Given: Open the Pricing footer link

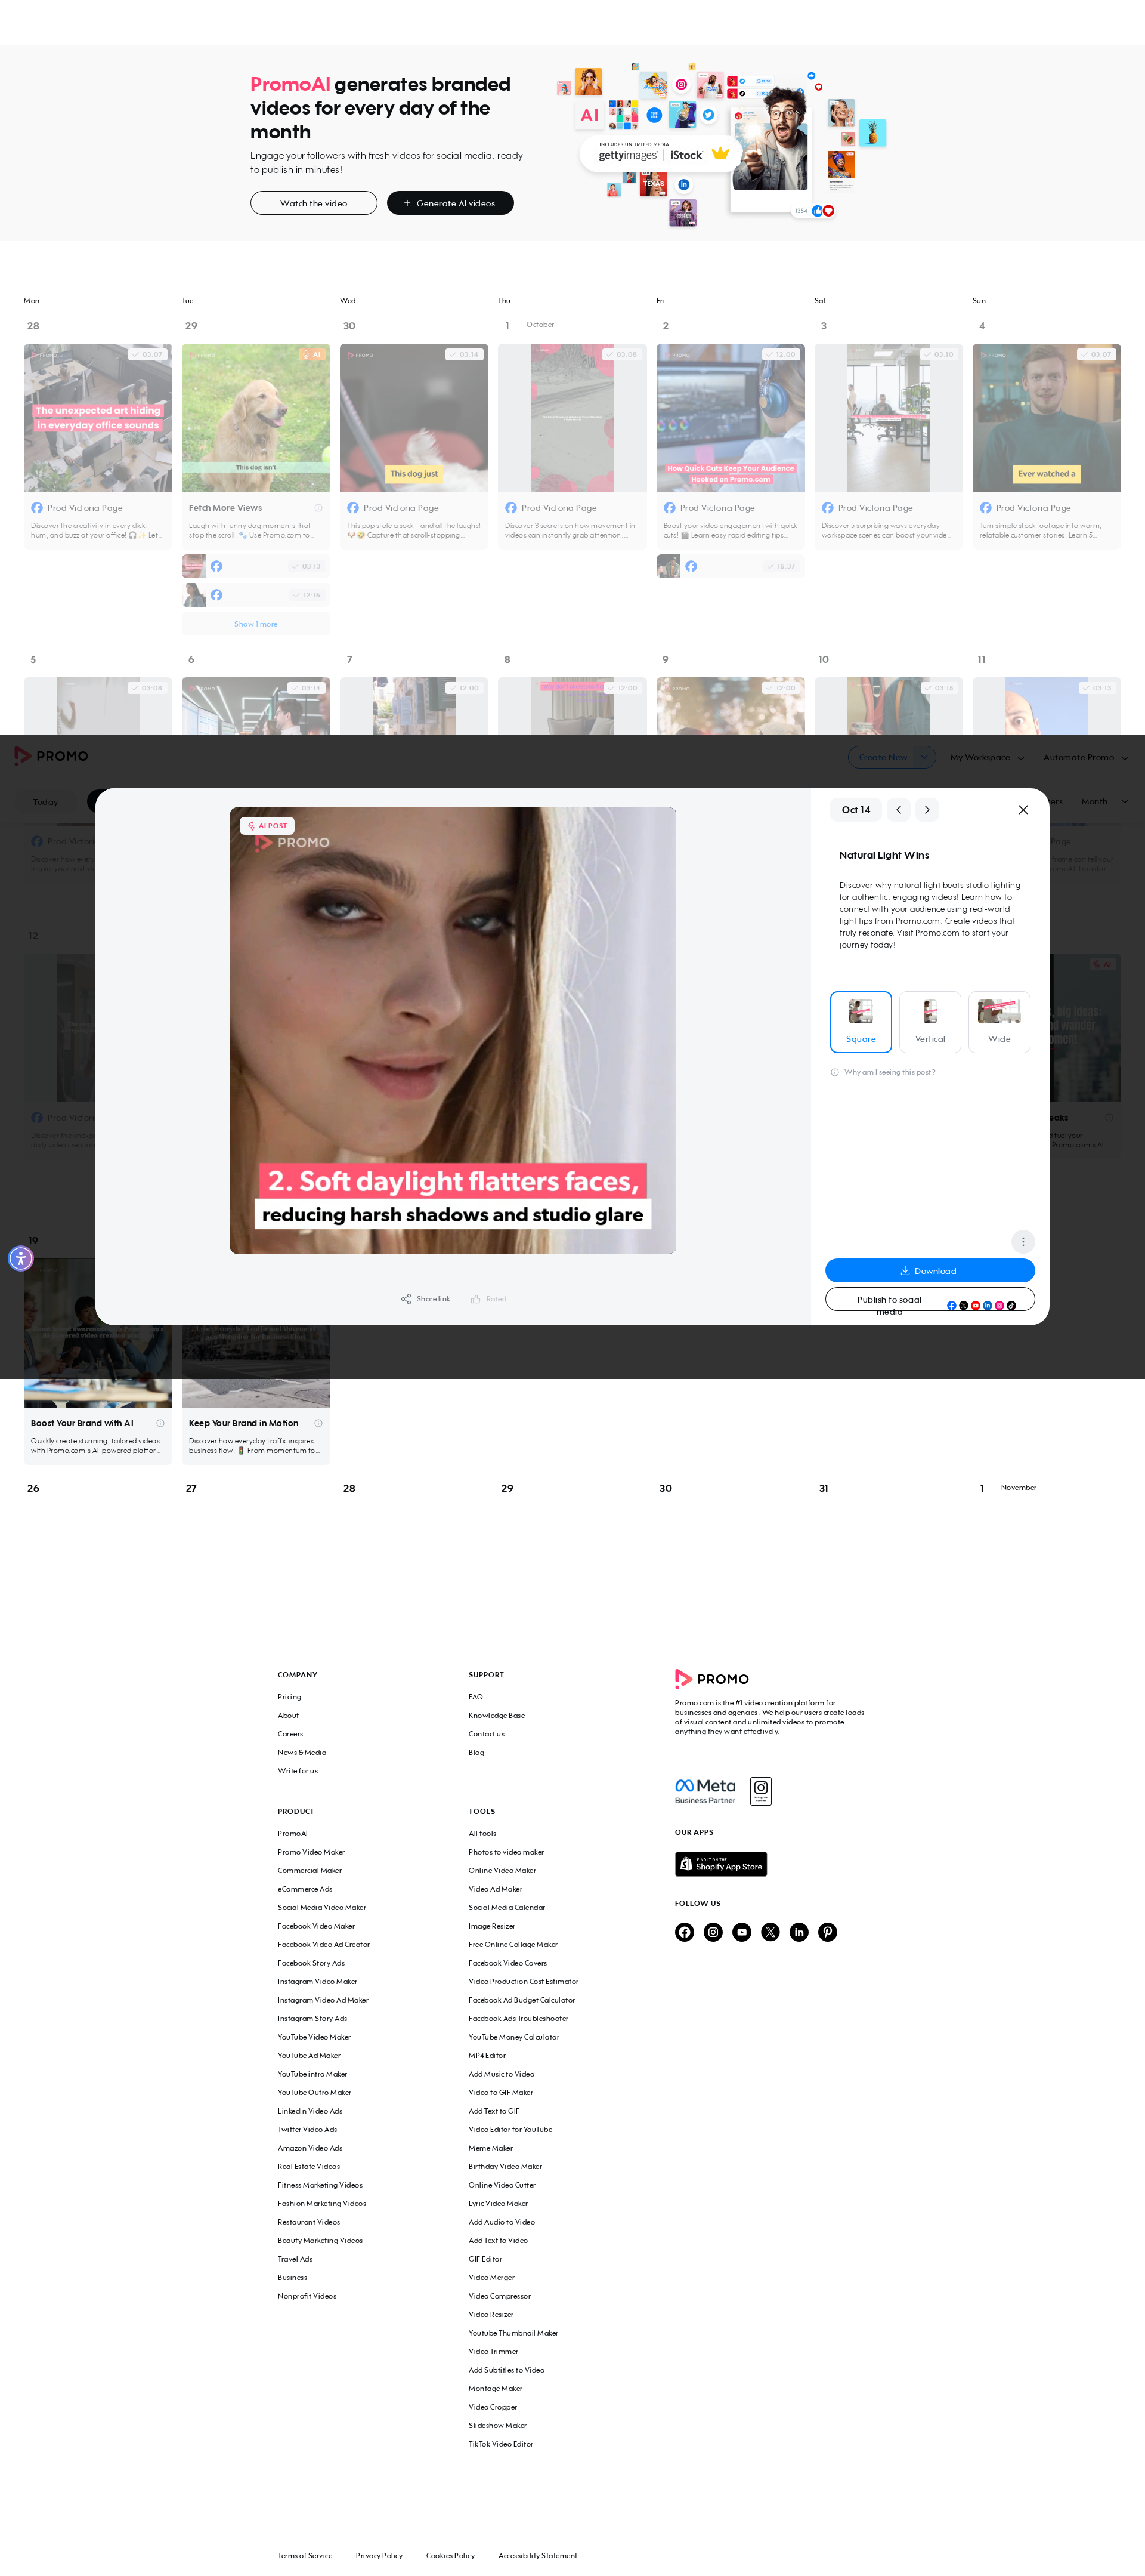Looking at the screenshot, I should pyautogui.click(x=289, y=1697).
